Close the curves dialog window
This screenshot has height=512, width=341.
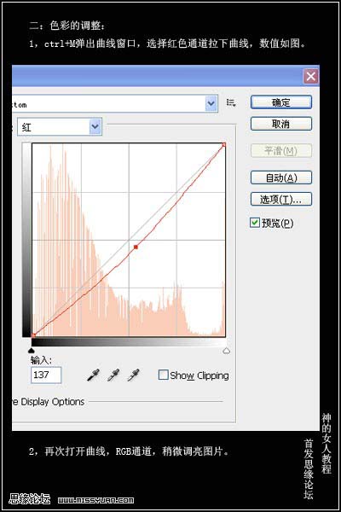[310, 77]
